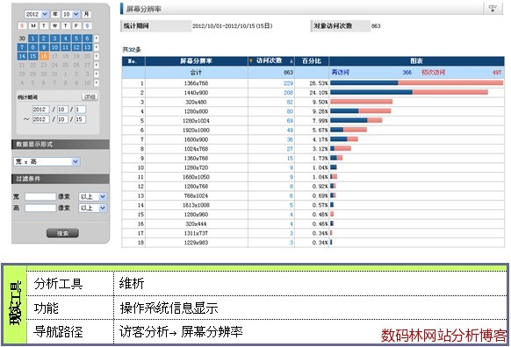Click Sunday header S in calendar

(x=22, y=25)
